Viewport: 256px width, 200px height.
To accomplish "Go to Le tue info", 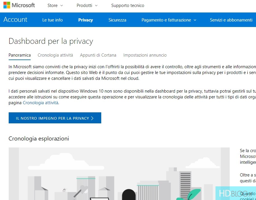I will pyautogui.click(x=52, y=20).
